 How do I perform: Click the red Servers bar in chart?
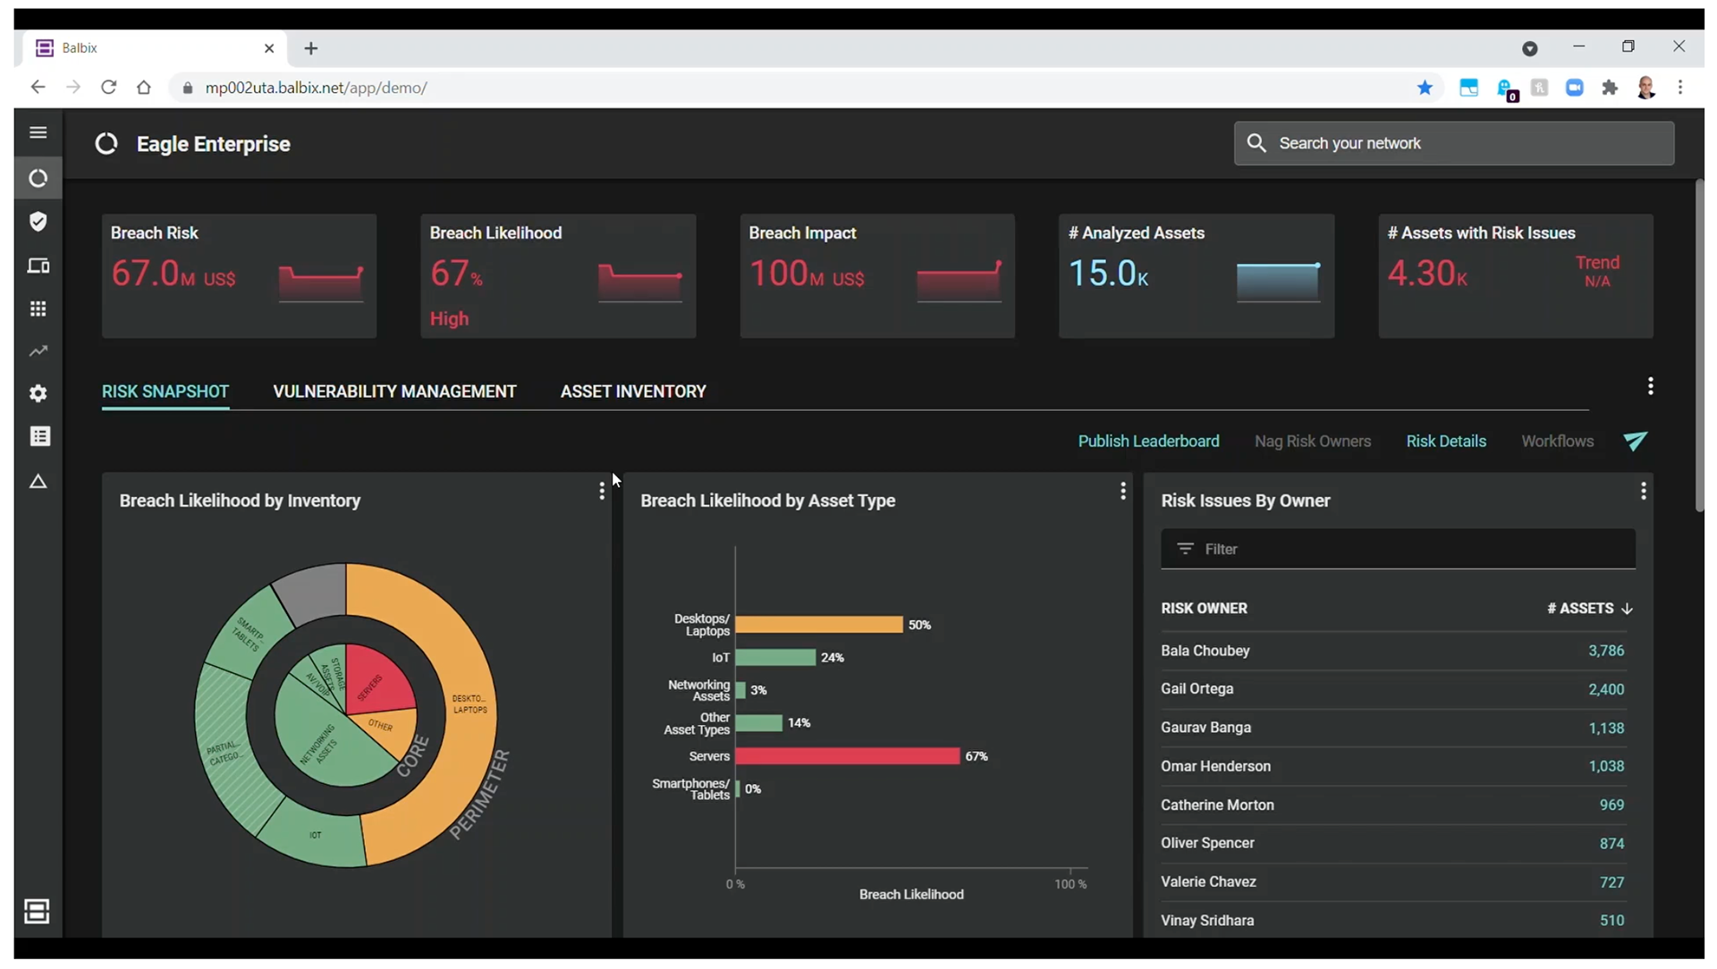click(847, 756)
